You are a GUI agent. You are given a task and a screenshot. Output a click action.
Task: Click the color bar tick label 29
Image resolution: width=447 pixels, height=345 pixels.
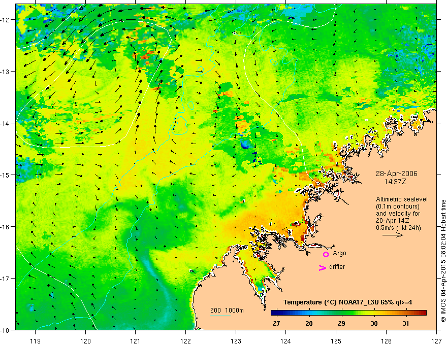pyautogui.click(x=341, y=323)
